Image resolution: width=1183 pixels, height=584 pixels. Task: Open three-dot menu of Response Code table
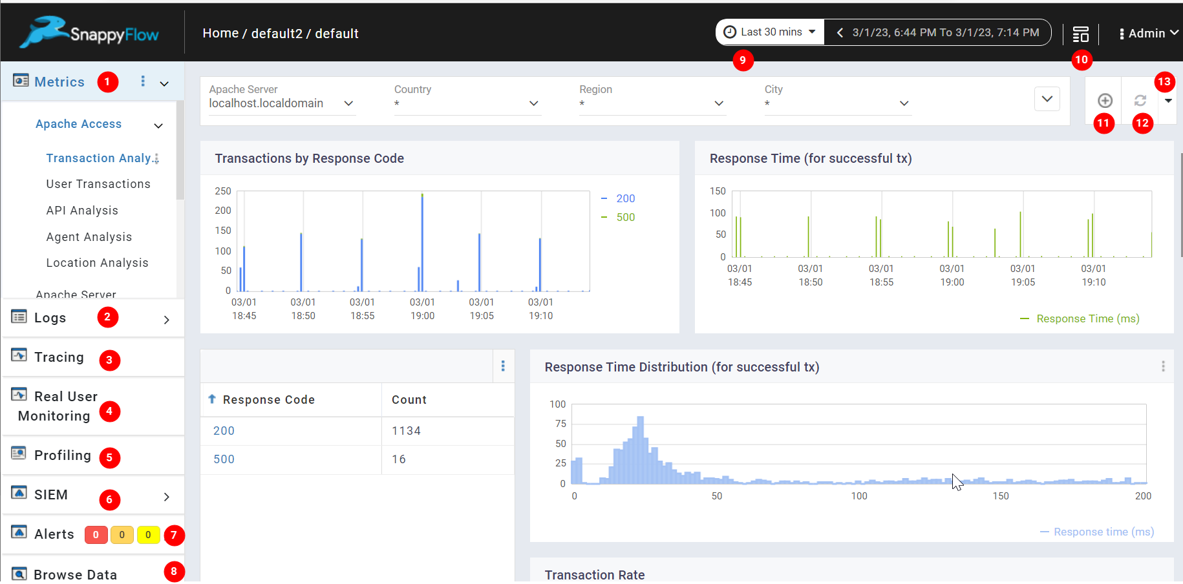pos(503,366)
